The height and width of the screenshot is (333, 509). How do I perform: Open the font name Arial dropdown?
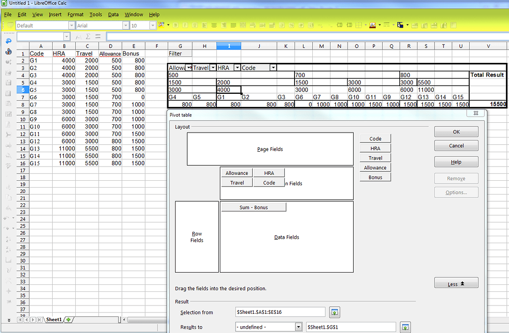[x=125, y=26]
